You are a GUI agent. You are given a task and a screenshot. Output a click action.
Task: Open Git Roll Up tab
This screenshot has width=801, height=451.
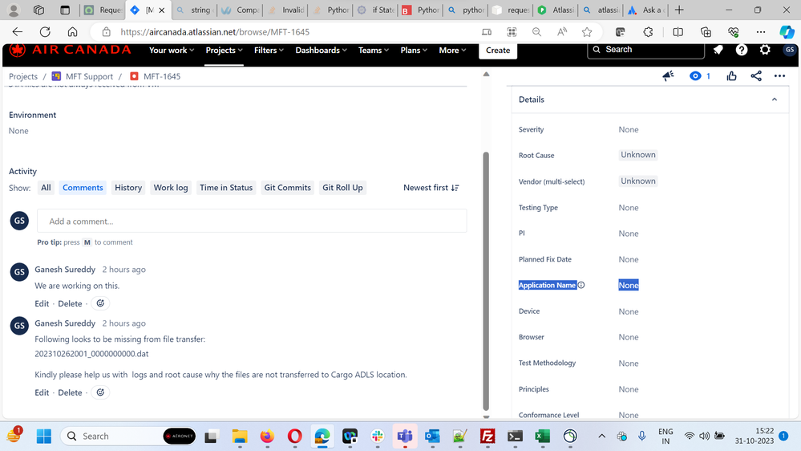pyautogui.click(x=343, y=188)
